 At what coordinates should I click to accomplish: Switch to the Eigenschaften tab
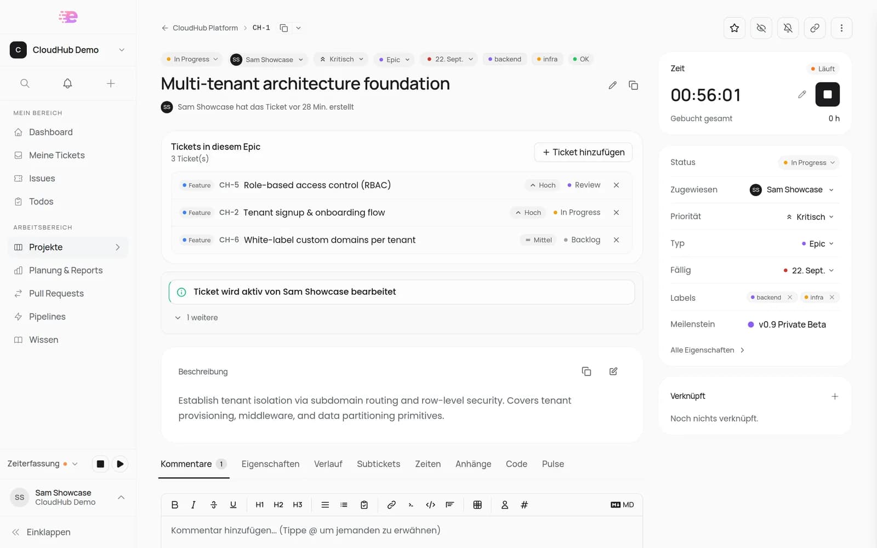(x=270, y=464)
